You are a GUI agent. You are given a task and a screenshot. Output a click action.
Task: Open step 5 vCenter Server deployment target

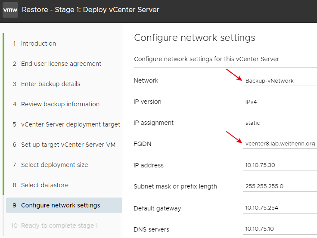coord(66,124)
